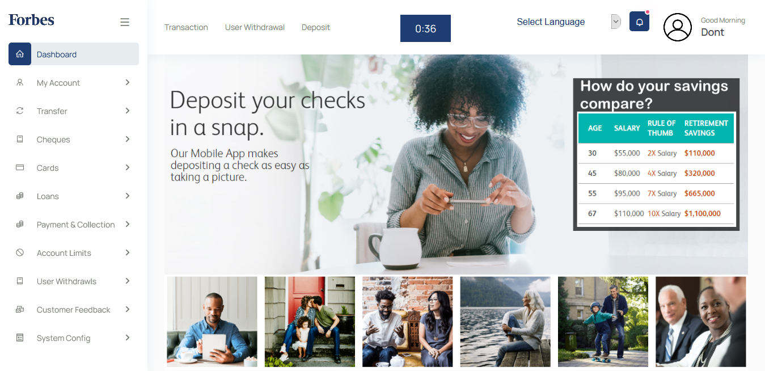Open the User Withdrawal menu item
Image resolution: width=765 pixels, height=371 pixels.
255,27
